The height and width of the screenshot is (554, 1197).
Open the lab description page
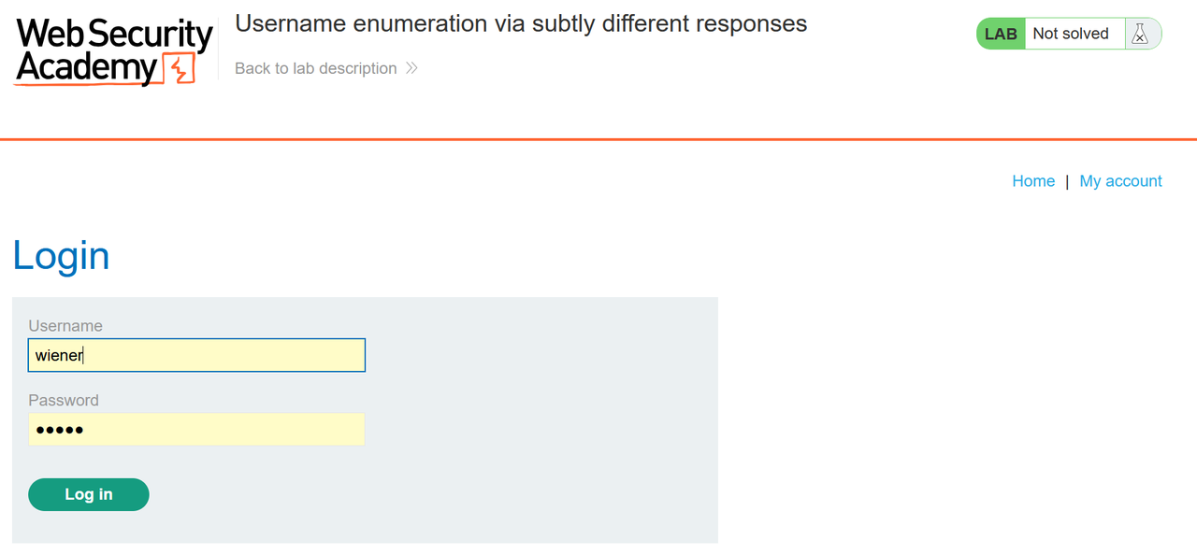[313, 68]
